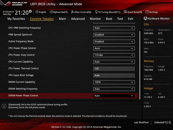Select CPU VRM Switching Frequency label
This screenshot has height=130, width=173.
pyautogui.click(x=25, y=28)
